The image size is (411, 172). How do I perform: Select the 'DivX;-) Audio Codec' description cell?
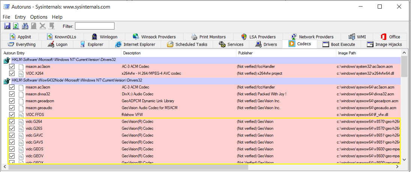click(x=138, y=94)
